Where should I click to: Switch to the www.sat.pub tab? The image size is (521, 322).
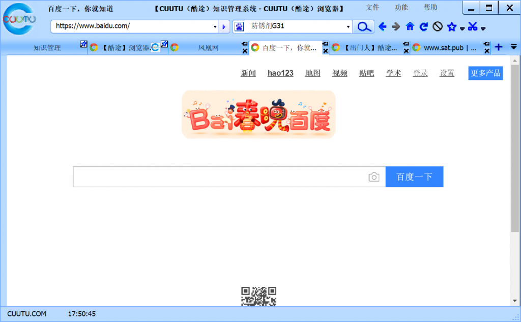coord(450,48)
